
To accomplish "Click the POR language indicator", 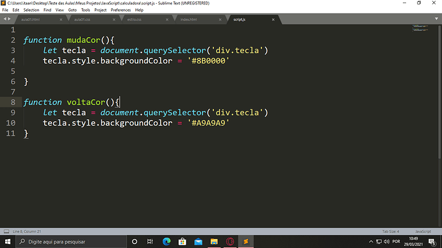I will (x=396, y=242).
